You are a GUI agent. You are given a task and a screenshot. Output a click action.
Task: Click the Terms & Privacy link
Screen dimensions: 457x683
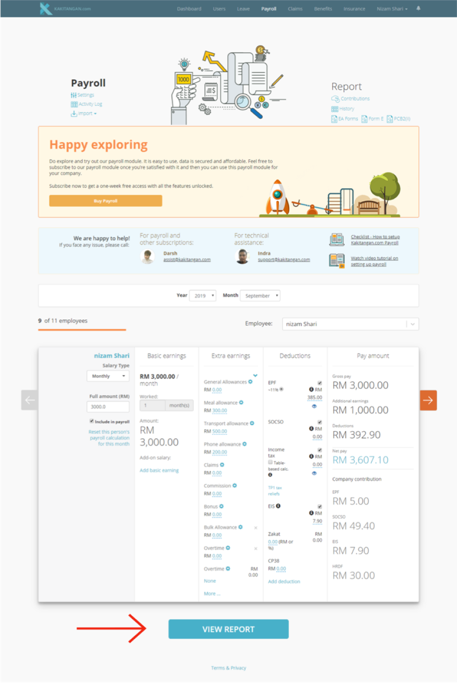click(x=228, y=668)
